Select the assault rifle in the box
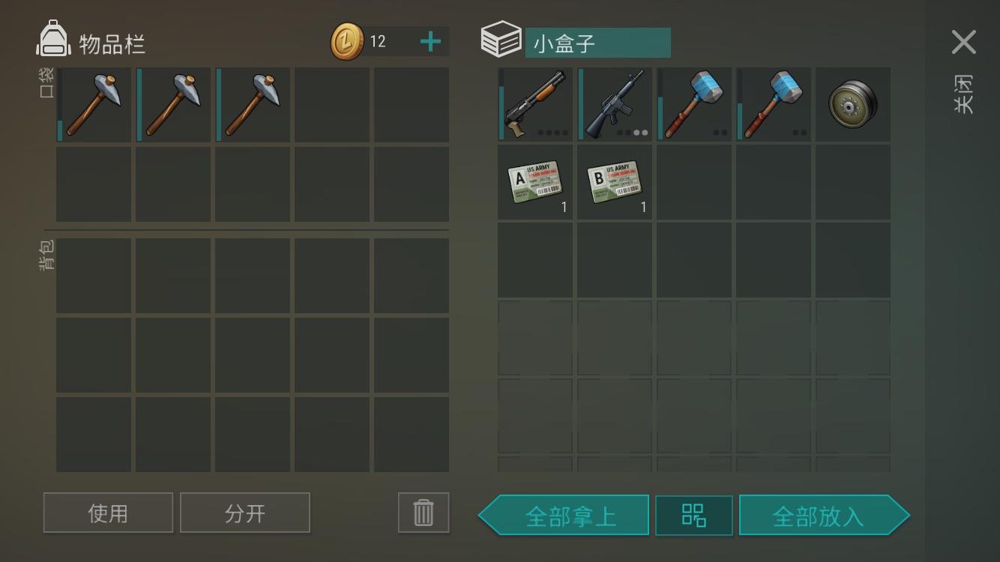The image size is (1000, 562). (615, 104)
